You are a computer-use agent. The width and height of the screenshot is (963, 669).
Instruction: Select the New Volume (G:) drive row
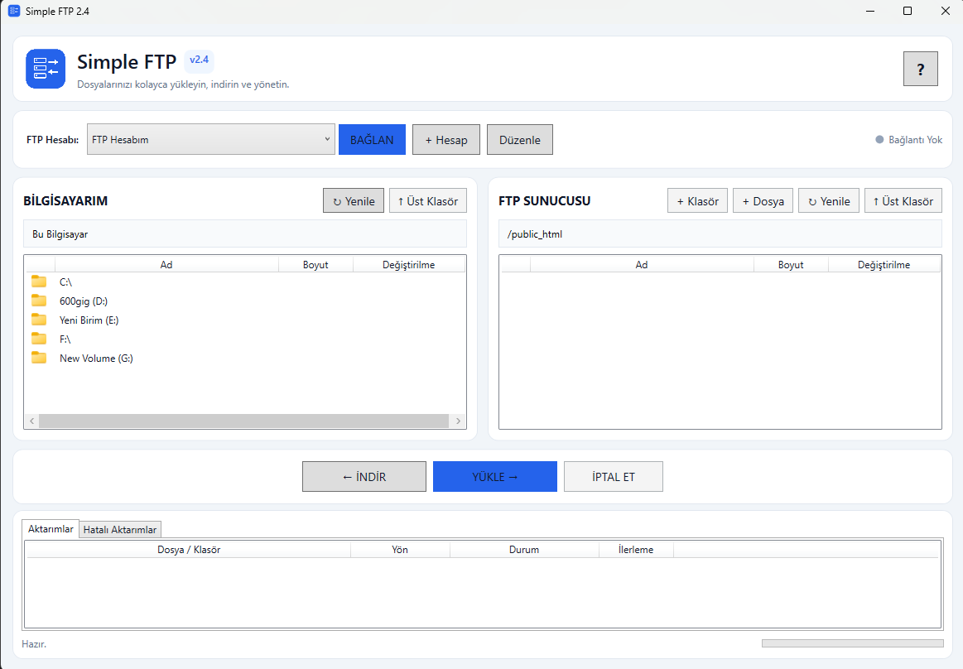[245, 359]
